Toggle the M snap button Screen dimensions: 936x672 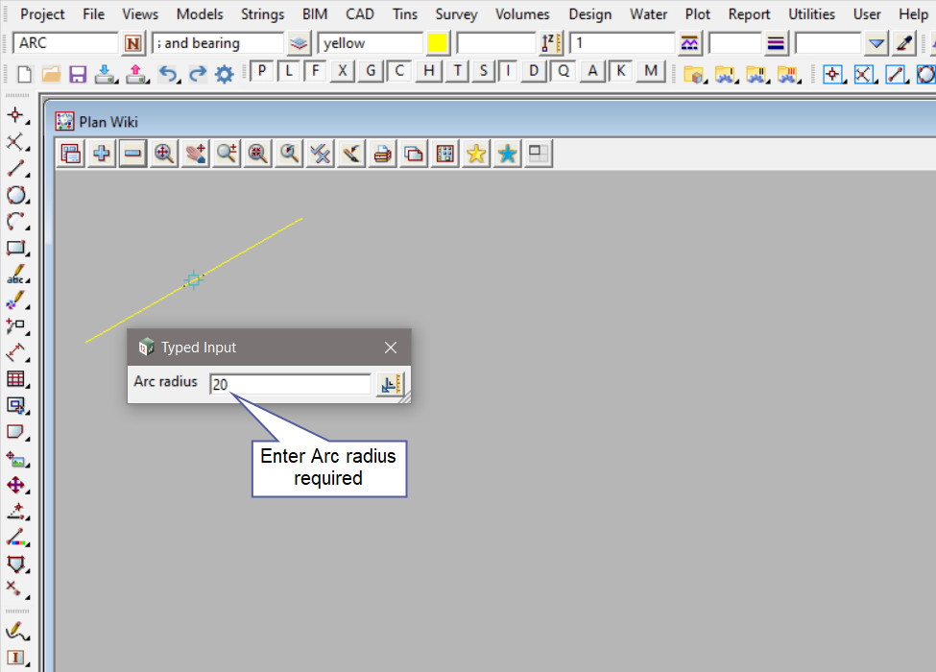tap(652, 71)
